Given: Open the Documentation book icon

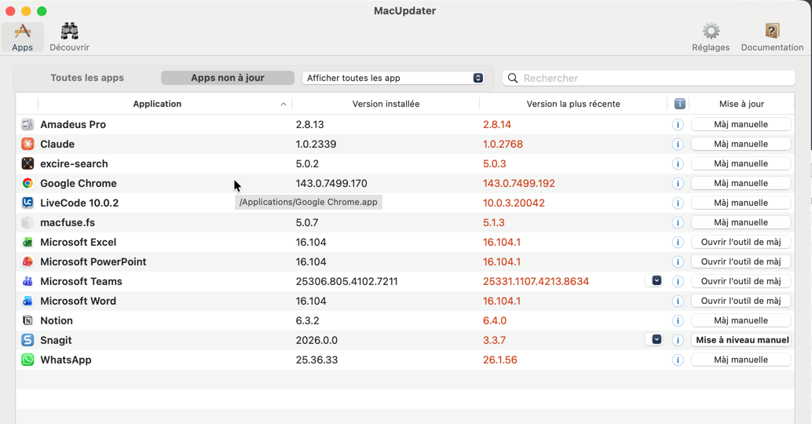Looking at the screenshot, I should tap(771, 31).
